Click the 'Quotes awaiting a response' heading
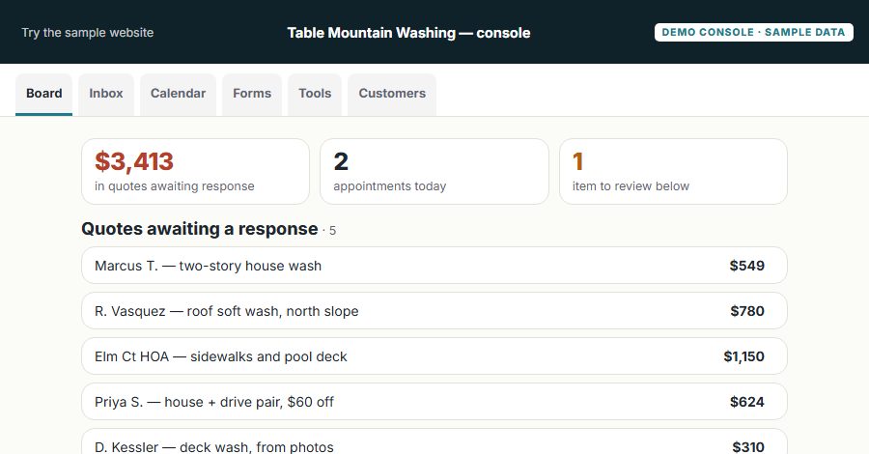 pos(200,229)
